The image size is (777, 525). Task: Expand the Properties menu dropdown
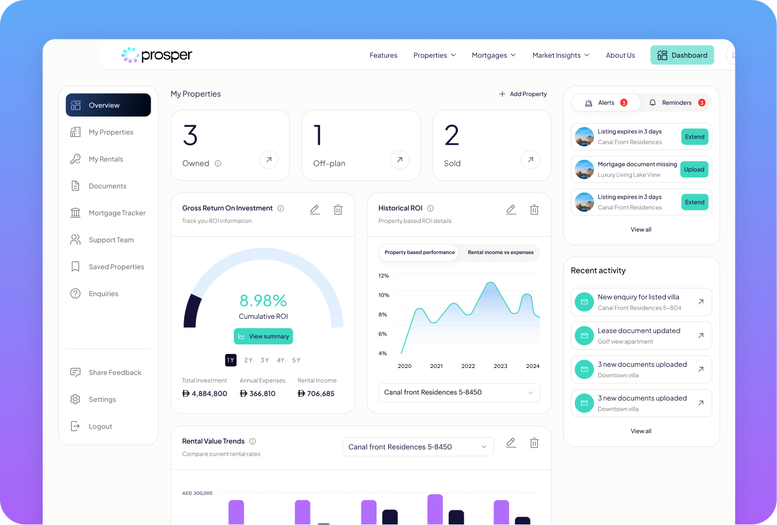(x=434, y=55)
